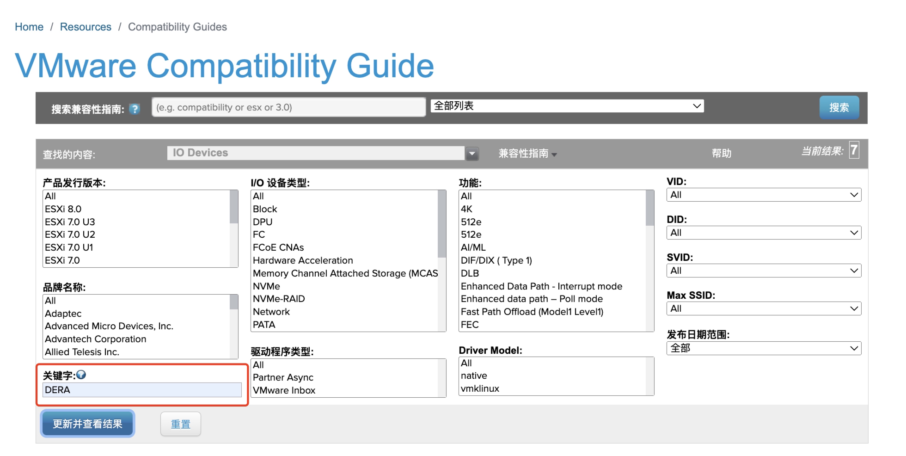906x456 pixels.
Task: Open the Max SSID dropdown
Action: [764, 308]
